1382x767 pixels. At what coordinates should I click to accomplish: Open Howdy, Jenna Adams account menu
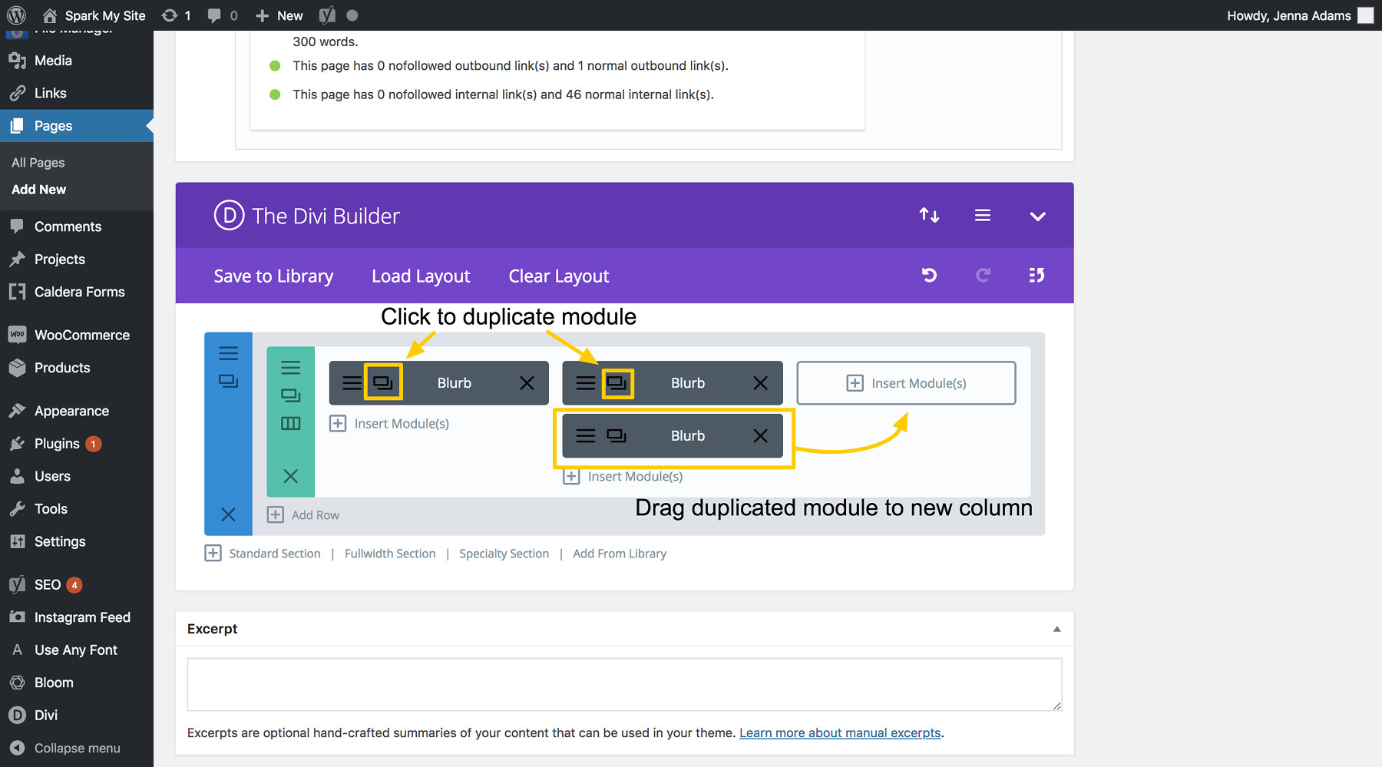tap(1299, 15)
